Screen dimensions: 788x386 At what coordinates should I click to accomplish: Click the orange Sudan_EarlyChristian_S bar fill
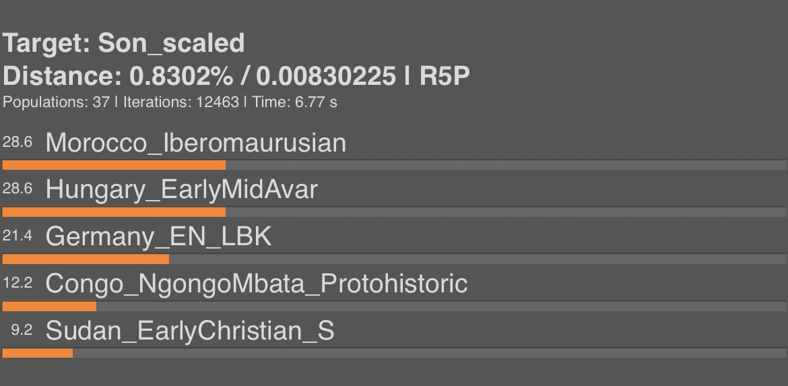(x=38, y=354)
